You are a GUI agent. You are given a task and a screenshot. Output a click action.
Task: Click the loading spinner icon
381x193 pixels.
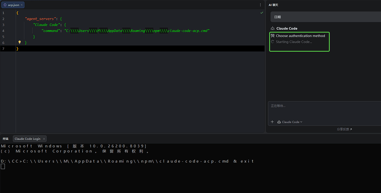[x=272, y=42]
